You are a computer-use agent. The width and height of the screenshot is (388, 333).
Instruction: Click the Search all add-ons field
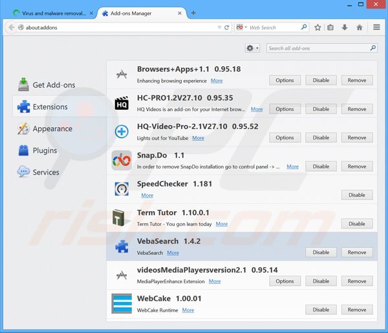(x=321, y=48)
